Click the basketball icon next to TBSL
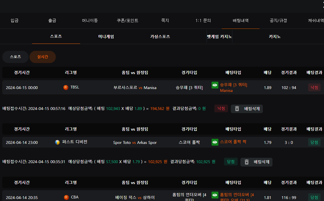The width and height of the screenshot is (324, 201). [66, 88]
